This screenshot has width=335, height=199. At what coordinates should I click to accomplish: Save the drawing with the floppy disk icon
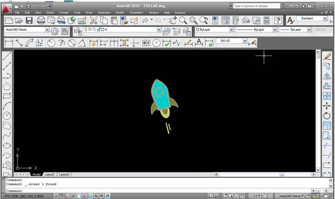[29, 20]
